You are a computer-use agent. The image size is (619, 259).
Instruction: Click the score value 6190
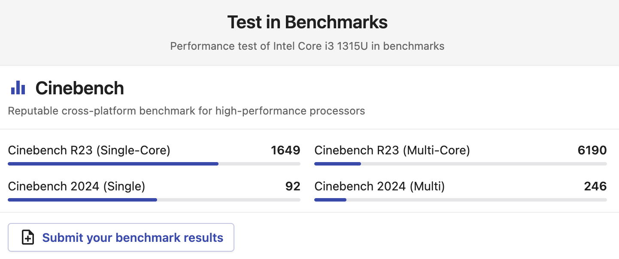click(592, 151)
